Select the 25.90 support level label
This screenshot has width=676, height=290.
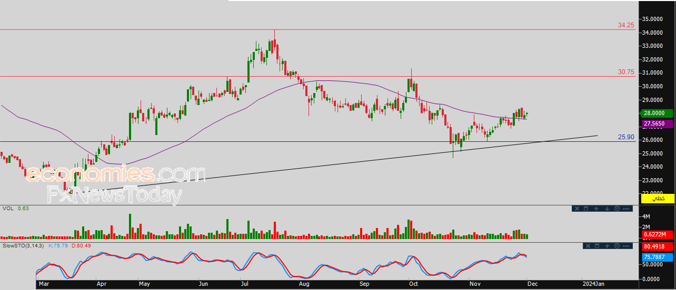click(x=626, y=137)
